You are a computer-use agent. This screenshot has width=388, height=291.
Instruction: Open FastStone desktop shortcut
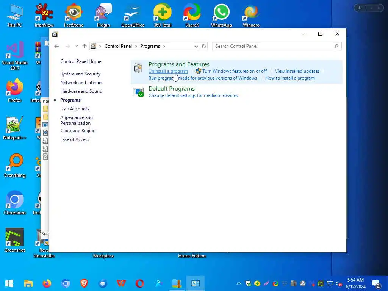[x=74, y=15]
